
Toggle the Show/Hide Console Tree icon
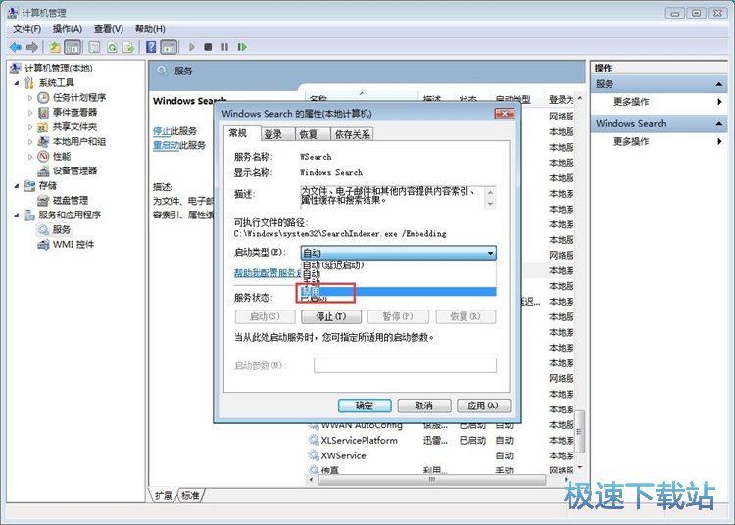[x=73, y=47]
